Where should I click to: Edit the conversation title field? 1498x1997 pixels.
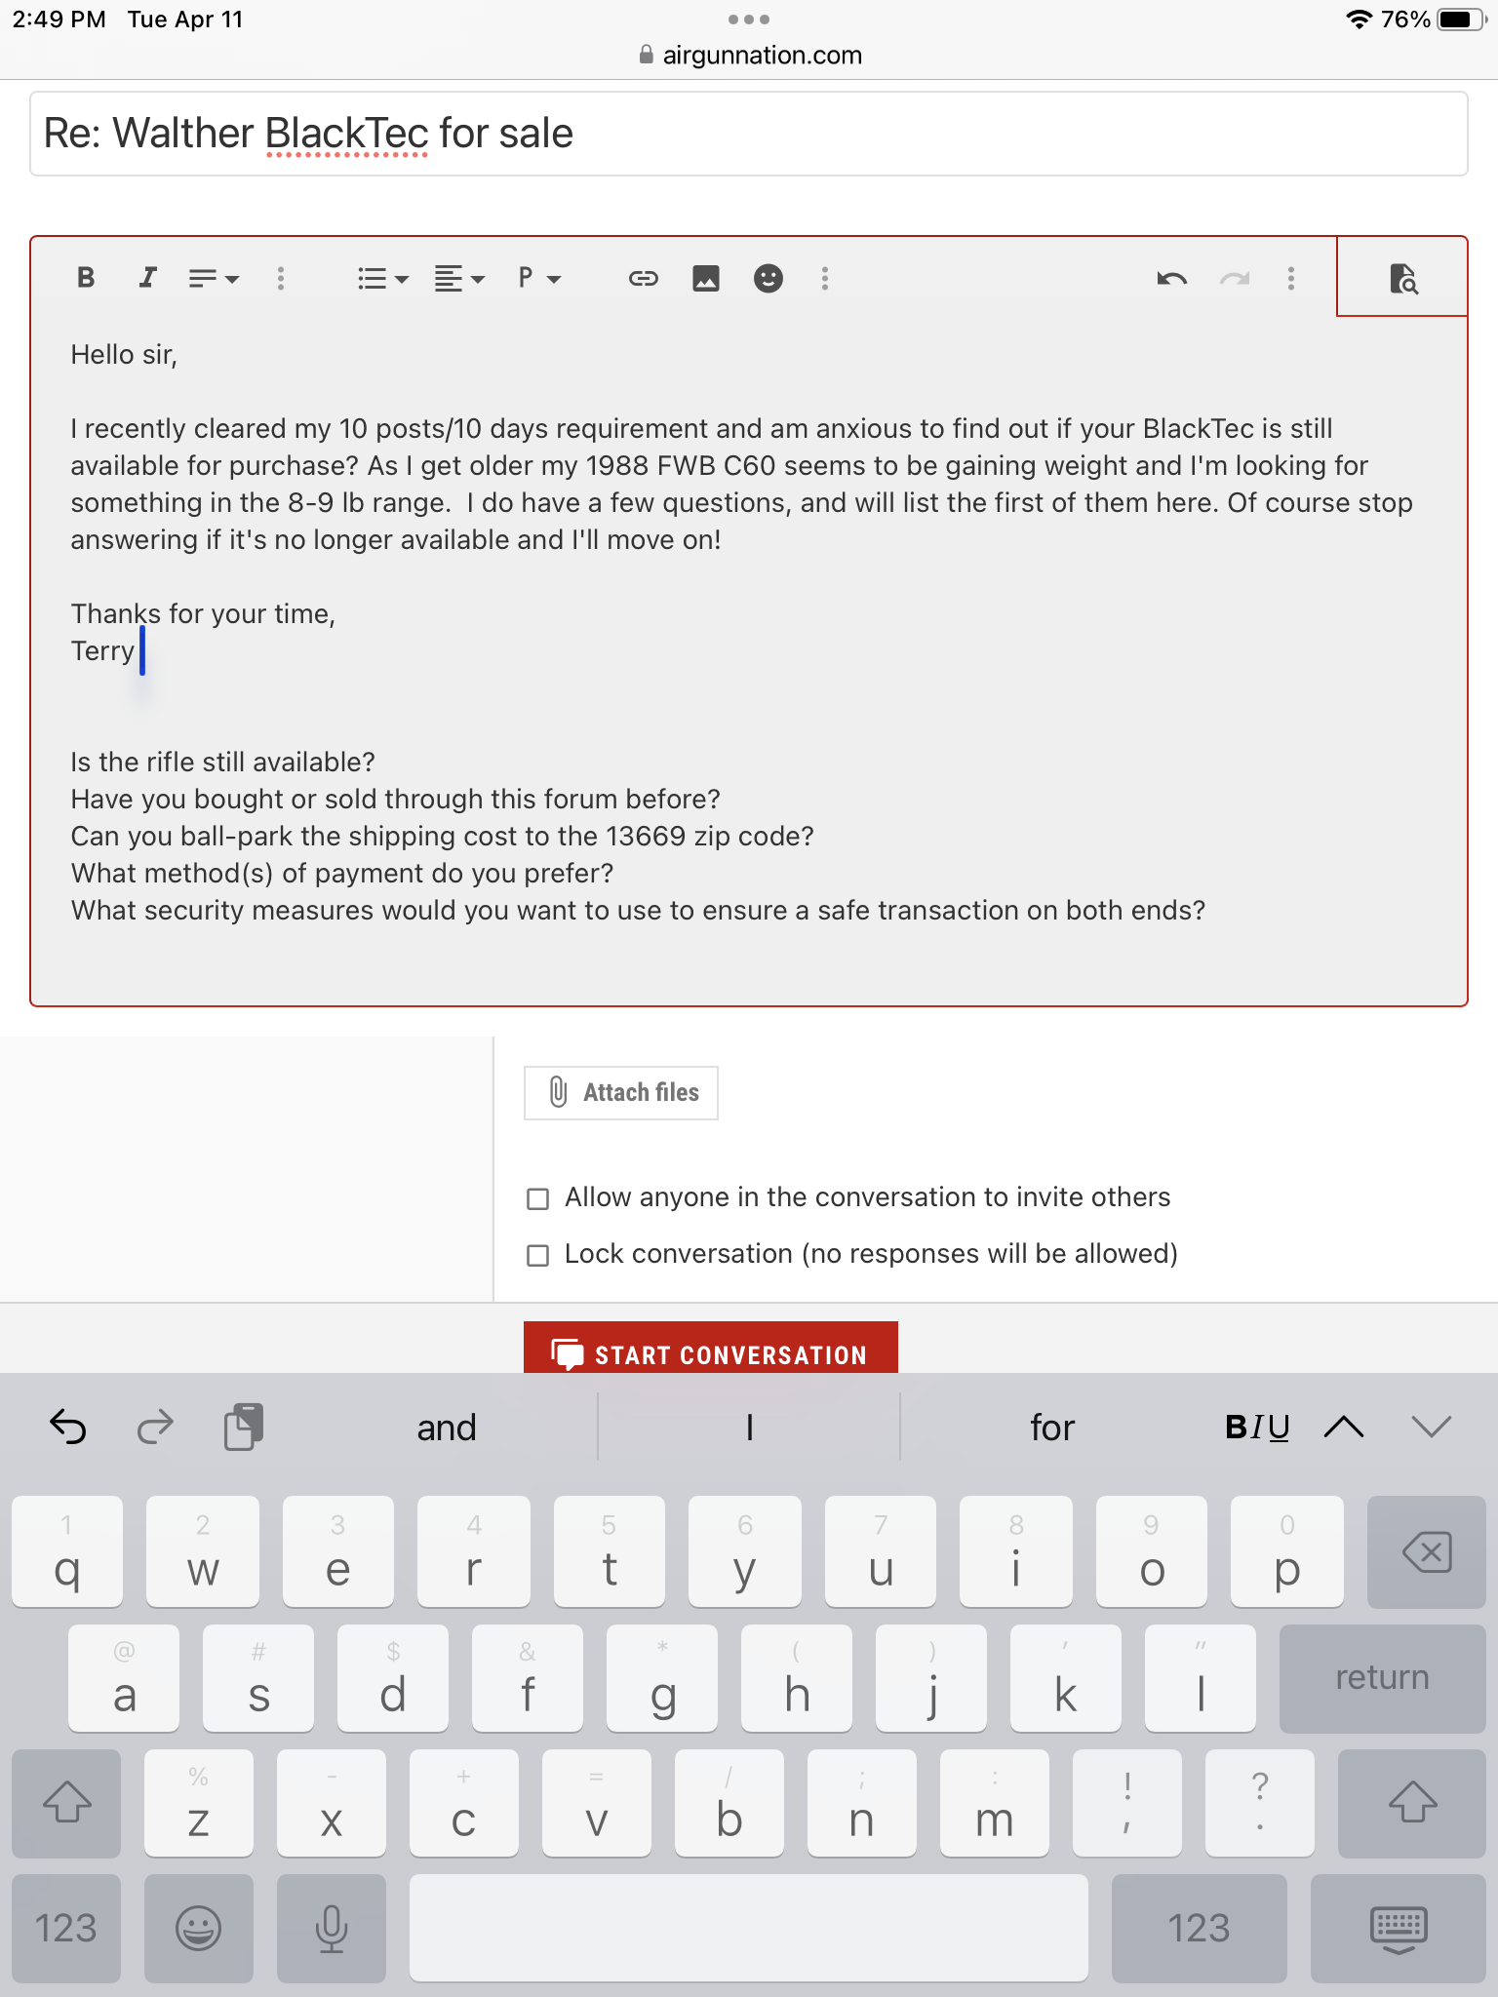[749, 134]
